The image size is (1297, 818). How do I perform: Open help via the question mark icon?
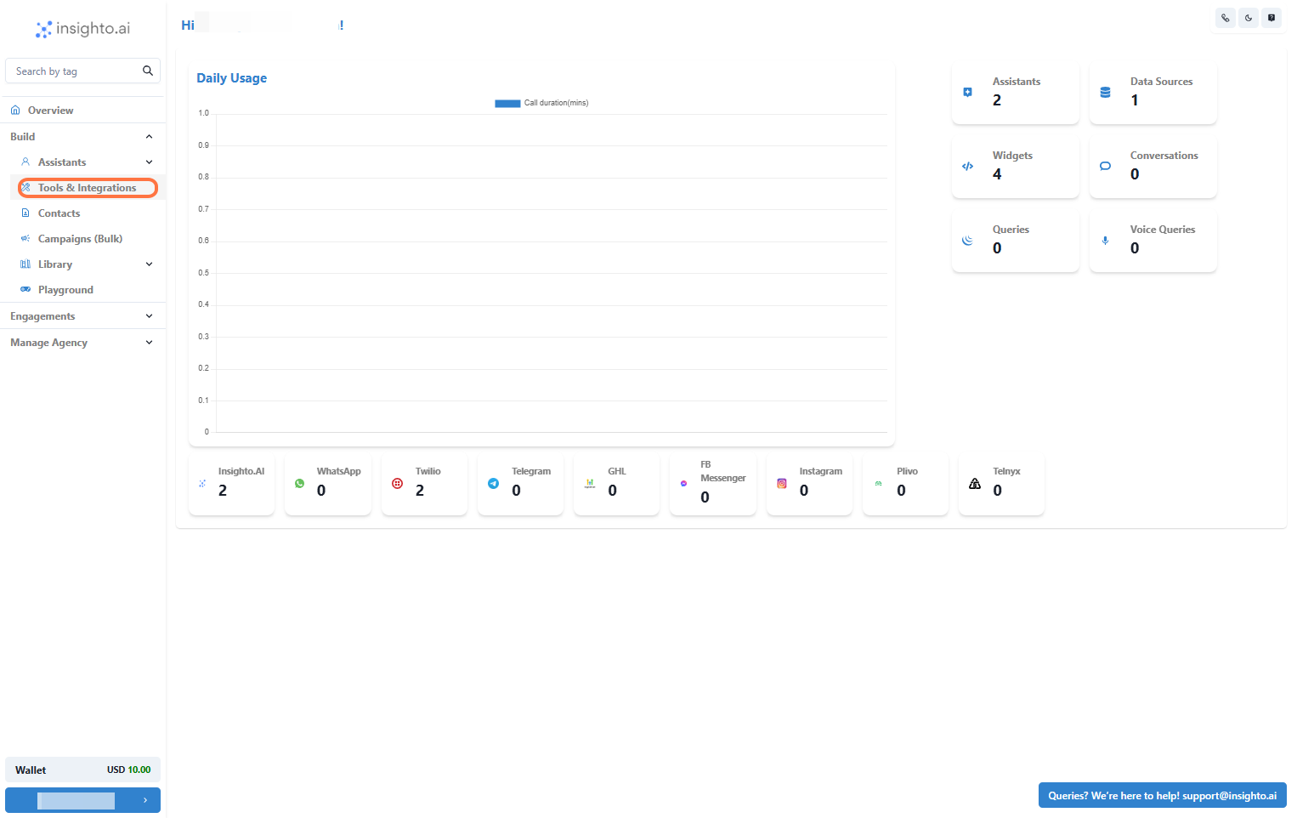(1272, 18)
